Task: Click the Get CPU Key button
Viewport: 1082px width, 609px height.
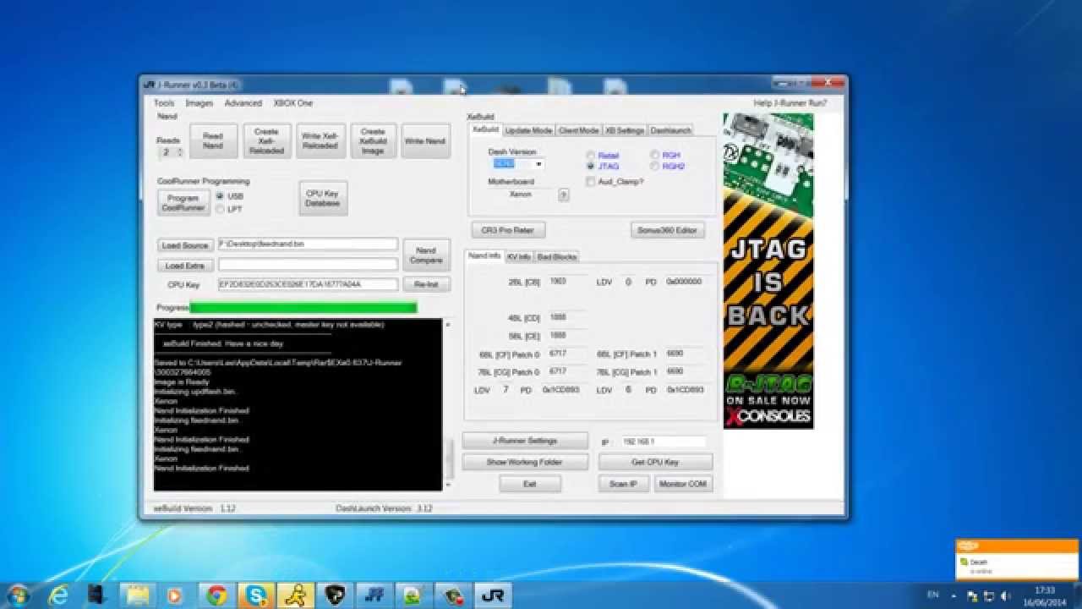Action: pyautogui.click(x=655, y=462)
